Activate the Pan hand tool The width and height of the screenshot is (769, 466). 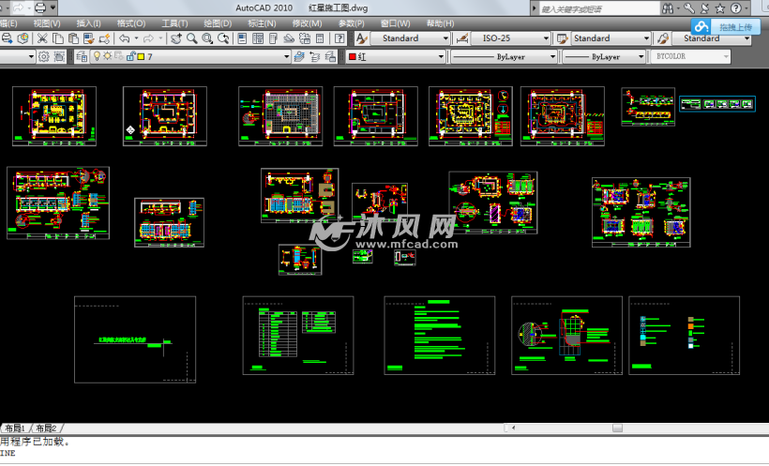176,38
